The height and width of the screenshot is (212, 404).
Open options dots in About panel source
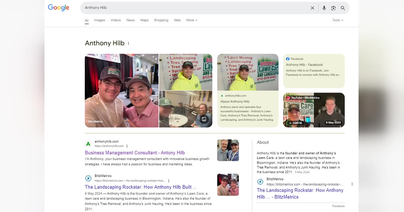click(x=352, y=184)
